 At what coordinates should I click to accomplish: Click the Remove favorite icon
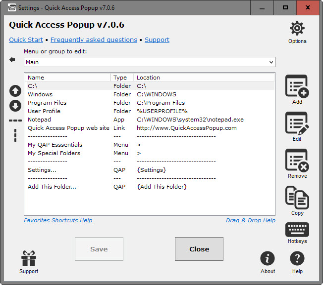click(297, 161)
